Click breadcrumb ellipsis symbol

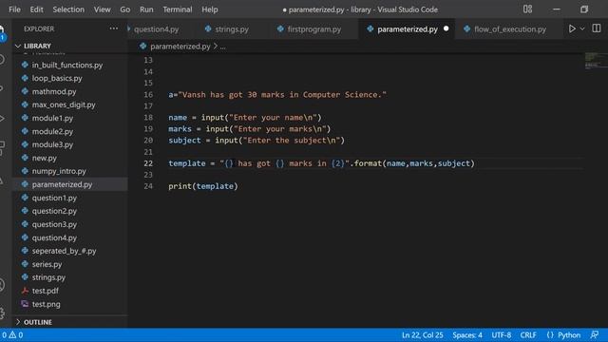click(x=222, y=47)
